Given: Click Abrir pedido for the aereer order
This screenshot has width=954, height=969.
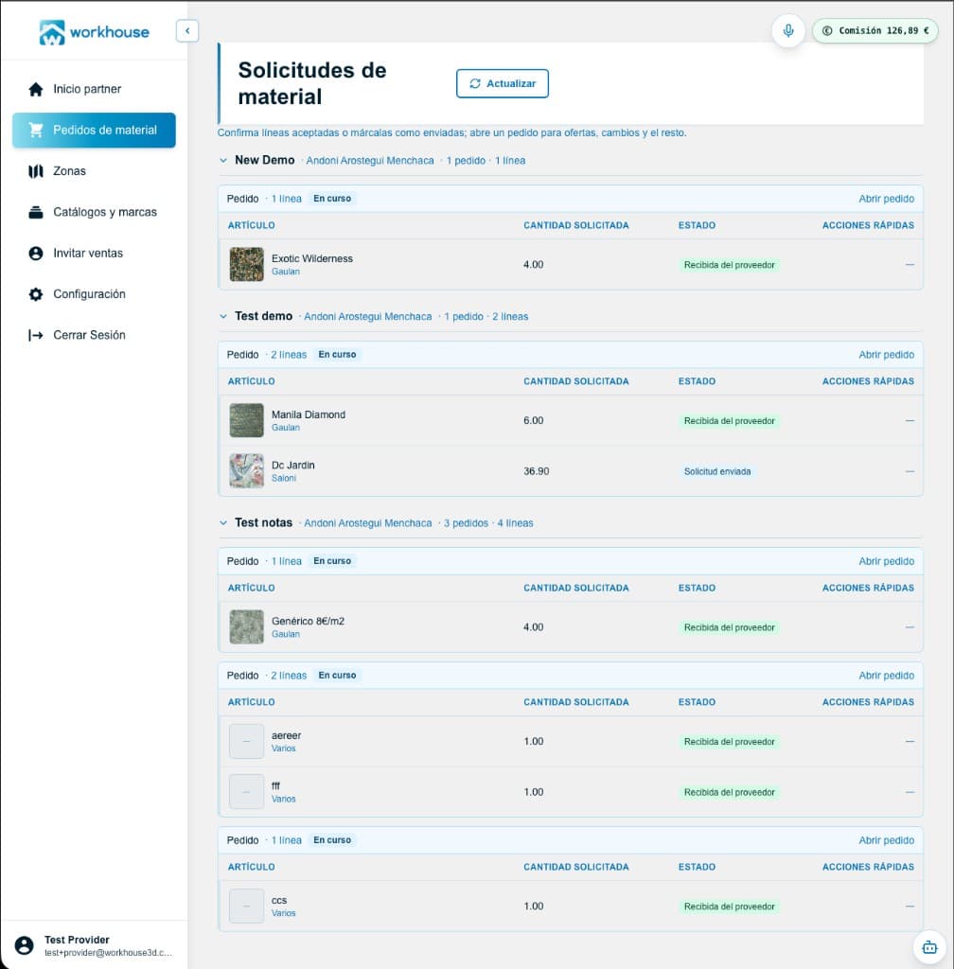Looking at the screenshot, I should click(x=886, y=676).
